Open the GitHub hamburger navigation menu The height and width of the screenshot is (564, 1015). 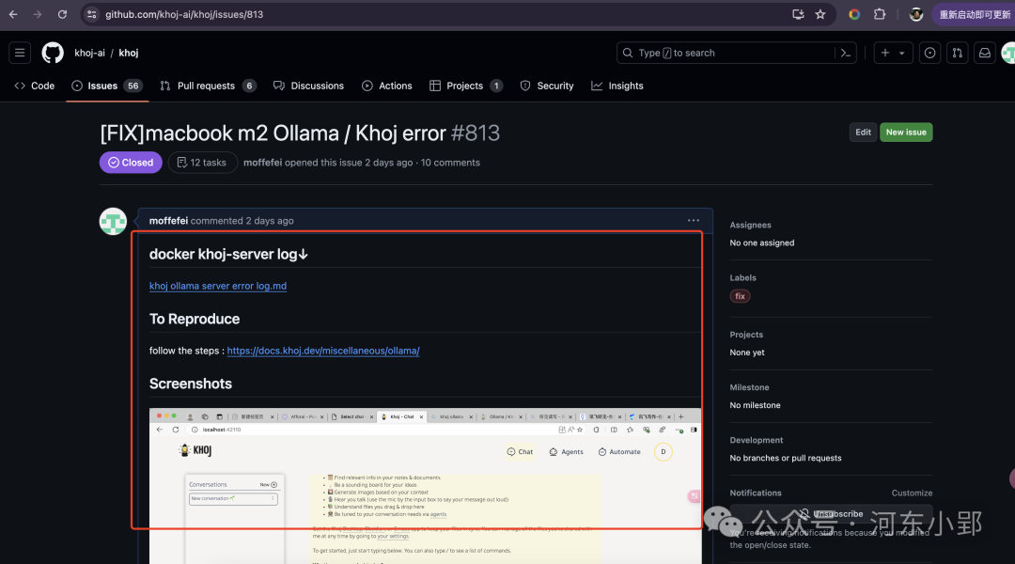click(20, 53)
